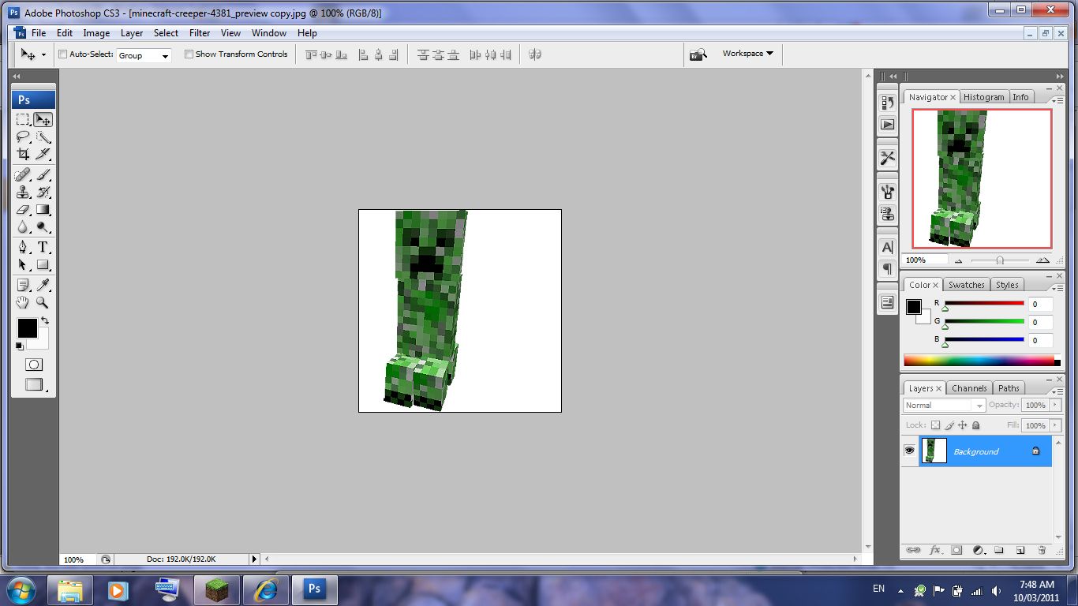Open the Fill slider arrow
The width and height of the screenshot is (1078, 606).
pos(1056,425)
